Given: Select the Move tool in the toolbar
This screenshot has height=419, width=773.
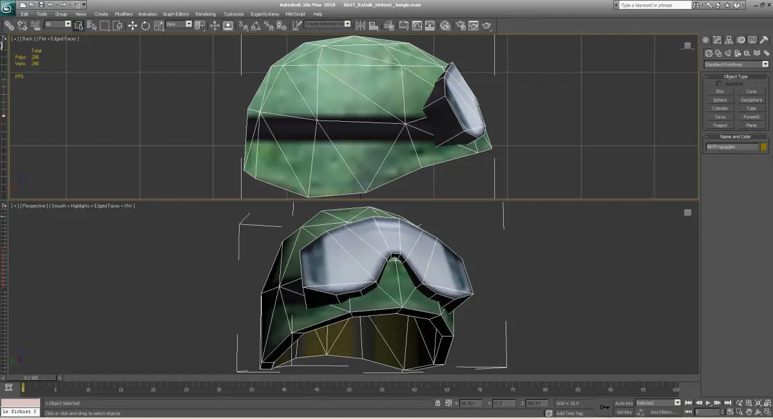Looking at the screenshot, I should [133, 26].
